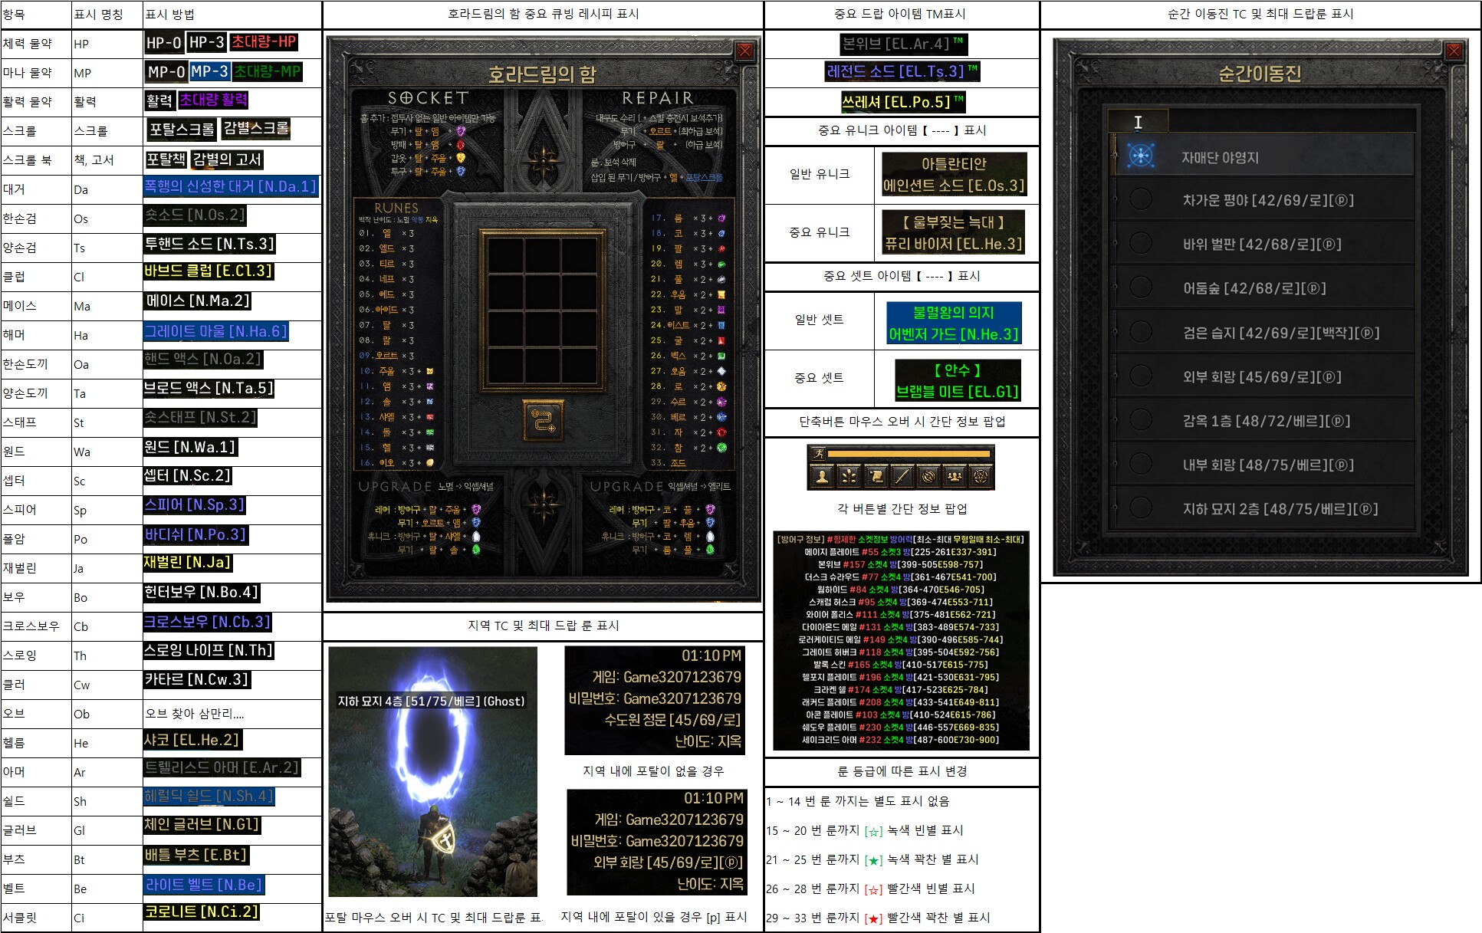Open the character screen bust icon

[x=822, y=477]
